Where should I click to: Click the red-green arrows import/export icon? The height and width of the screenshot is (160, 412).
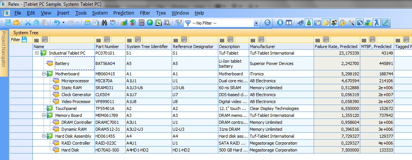tap(133, 23)
